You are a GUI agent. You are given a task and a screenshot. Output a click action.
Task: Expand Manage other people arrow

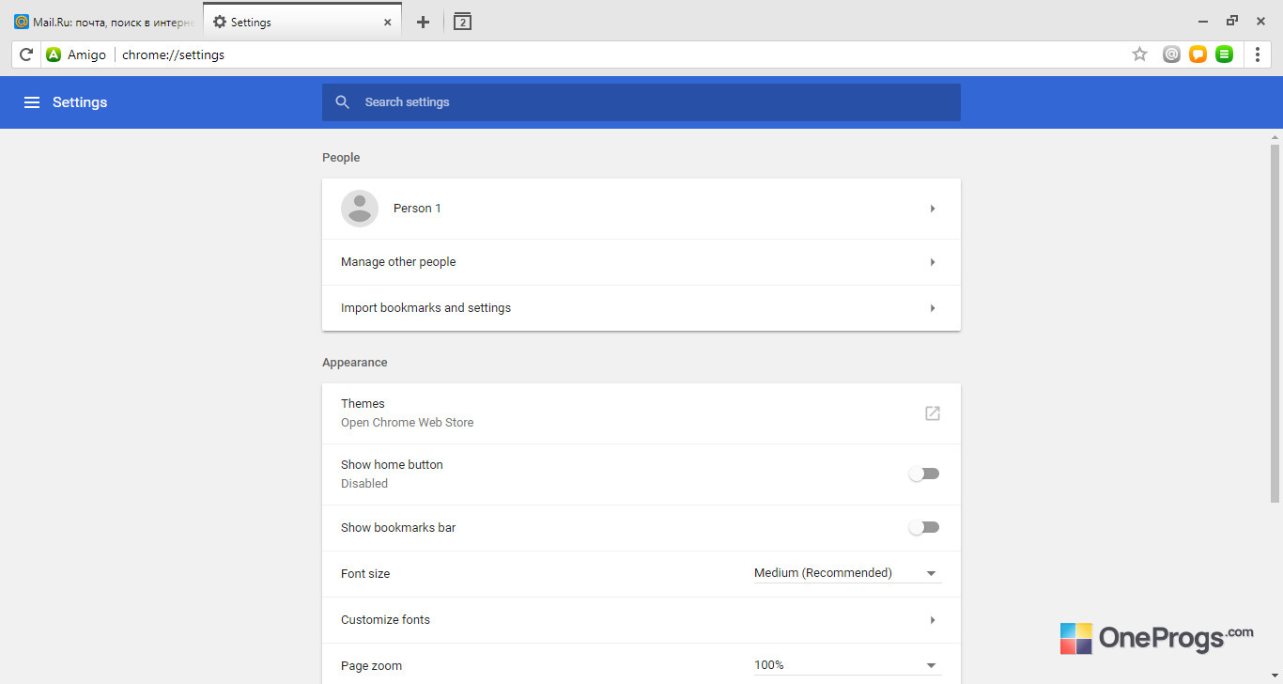click(x=933, y=262)
